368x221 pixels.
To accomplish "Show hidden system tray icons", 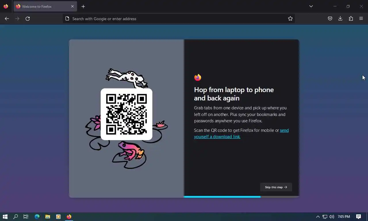I will point(318,217).
